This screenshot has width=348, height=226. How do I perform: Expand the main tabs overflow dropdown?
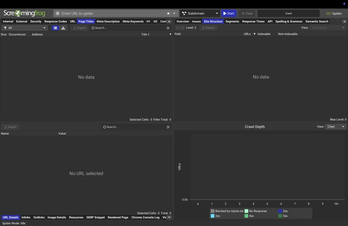tap(169, 22)
